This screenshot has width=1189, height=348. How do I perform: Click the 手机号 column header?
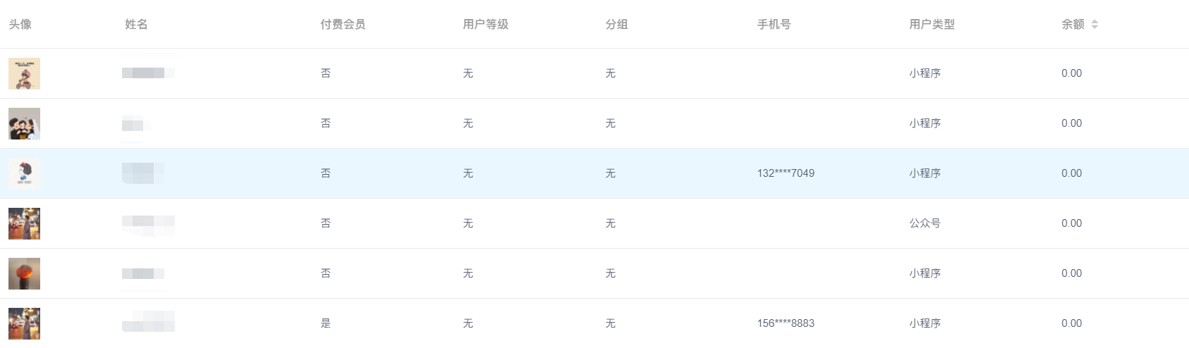(x=774, y=24)
